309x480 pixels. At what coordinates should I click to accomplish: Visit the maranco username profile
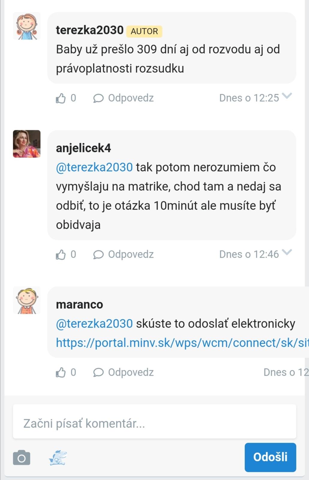[x=79, y=304]
